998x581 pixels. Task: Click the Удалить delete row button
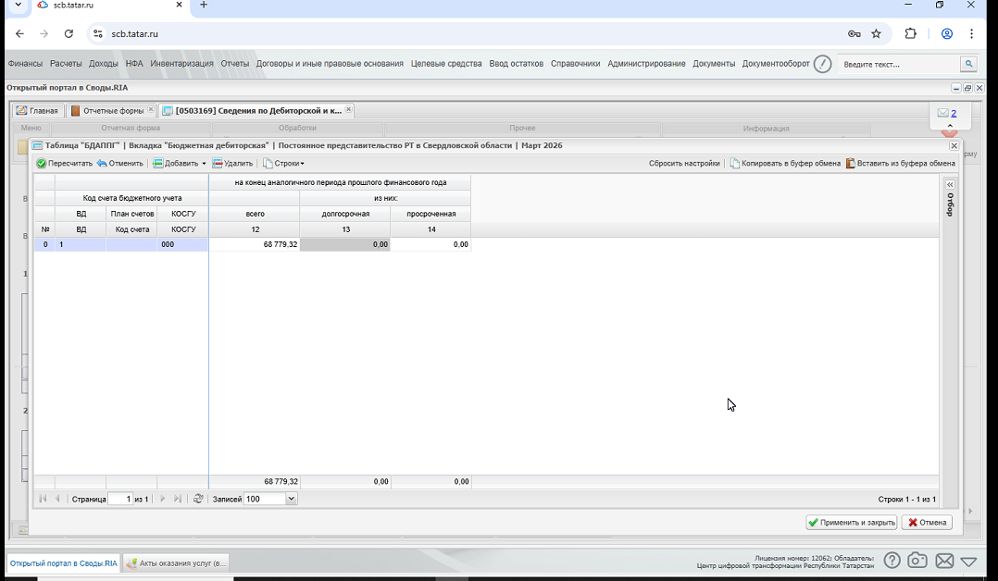[232, 164]
